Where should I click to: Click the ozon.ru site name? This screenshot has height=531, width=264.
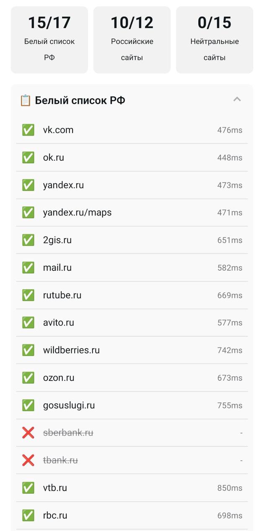click(x=58, y=378)
